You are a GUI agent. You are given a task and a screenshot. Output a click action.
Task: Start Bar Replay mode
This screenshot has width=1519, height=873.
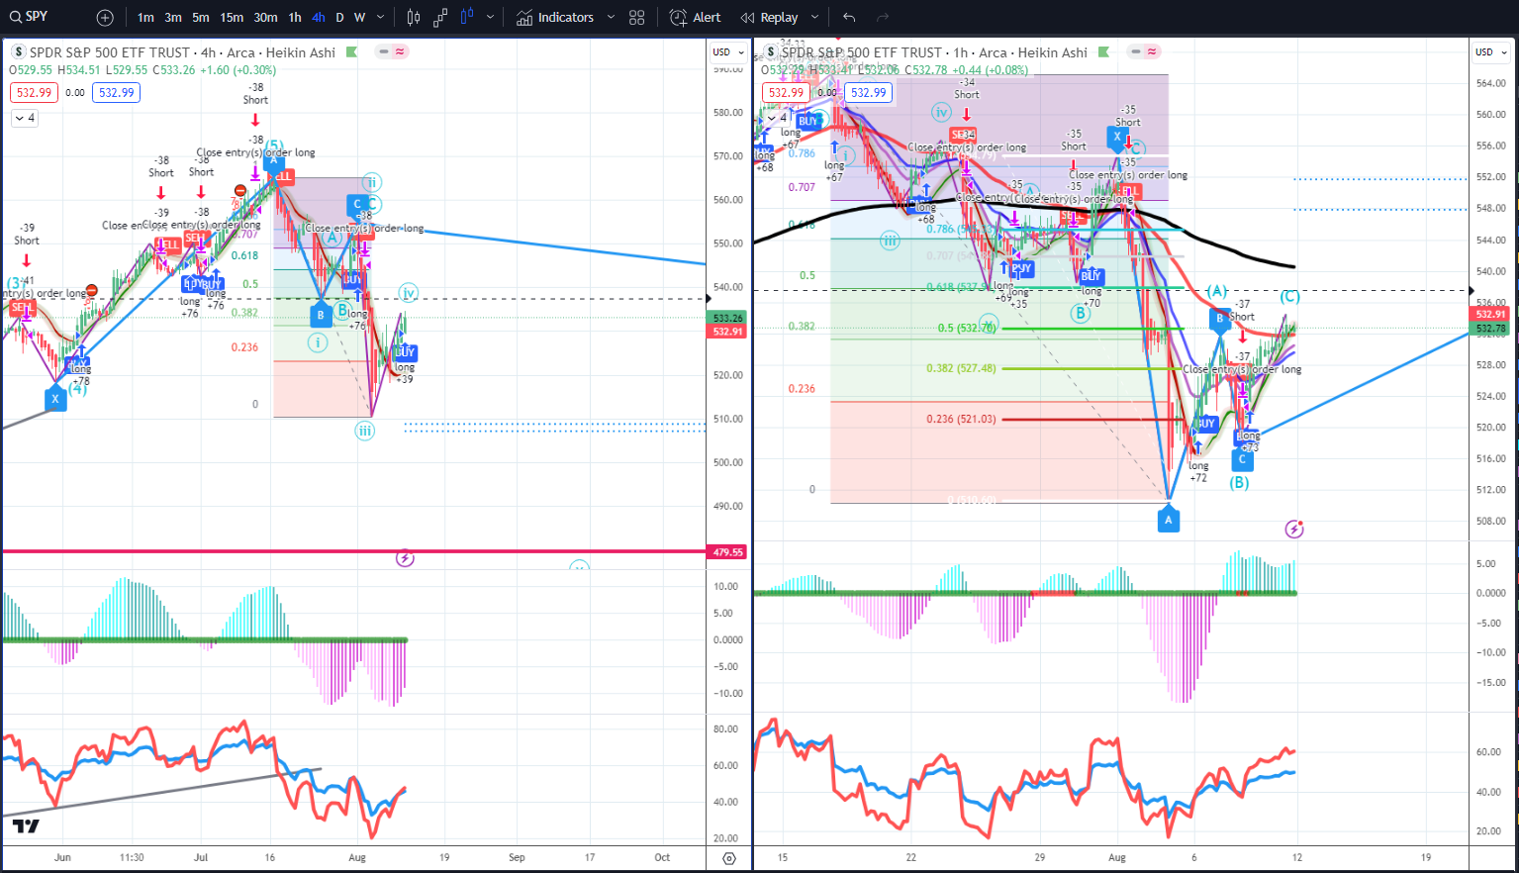click(x=769, y=18)
